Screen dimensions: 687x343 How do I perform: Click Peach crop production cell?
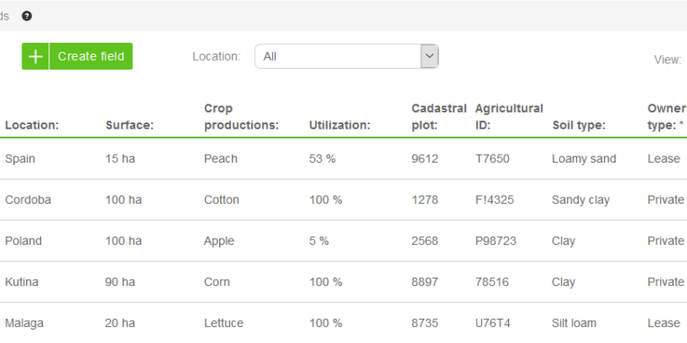point(221,159)
